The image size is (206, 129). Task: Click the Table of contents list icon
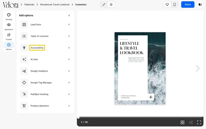[24, 36]
